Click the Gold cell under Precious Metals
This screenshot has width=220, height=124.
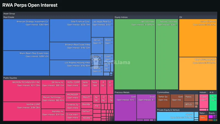tap(125, 107)
